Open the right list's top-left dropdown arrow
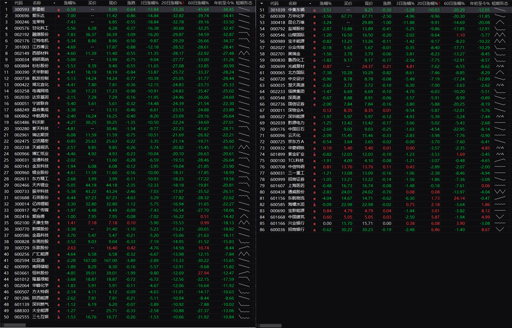The height and width of the screenshot is (328, 512). [x=262, y=4]
